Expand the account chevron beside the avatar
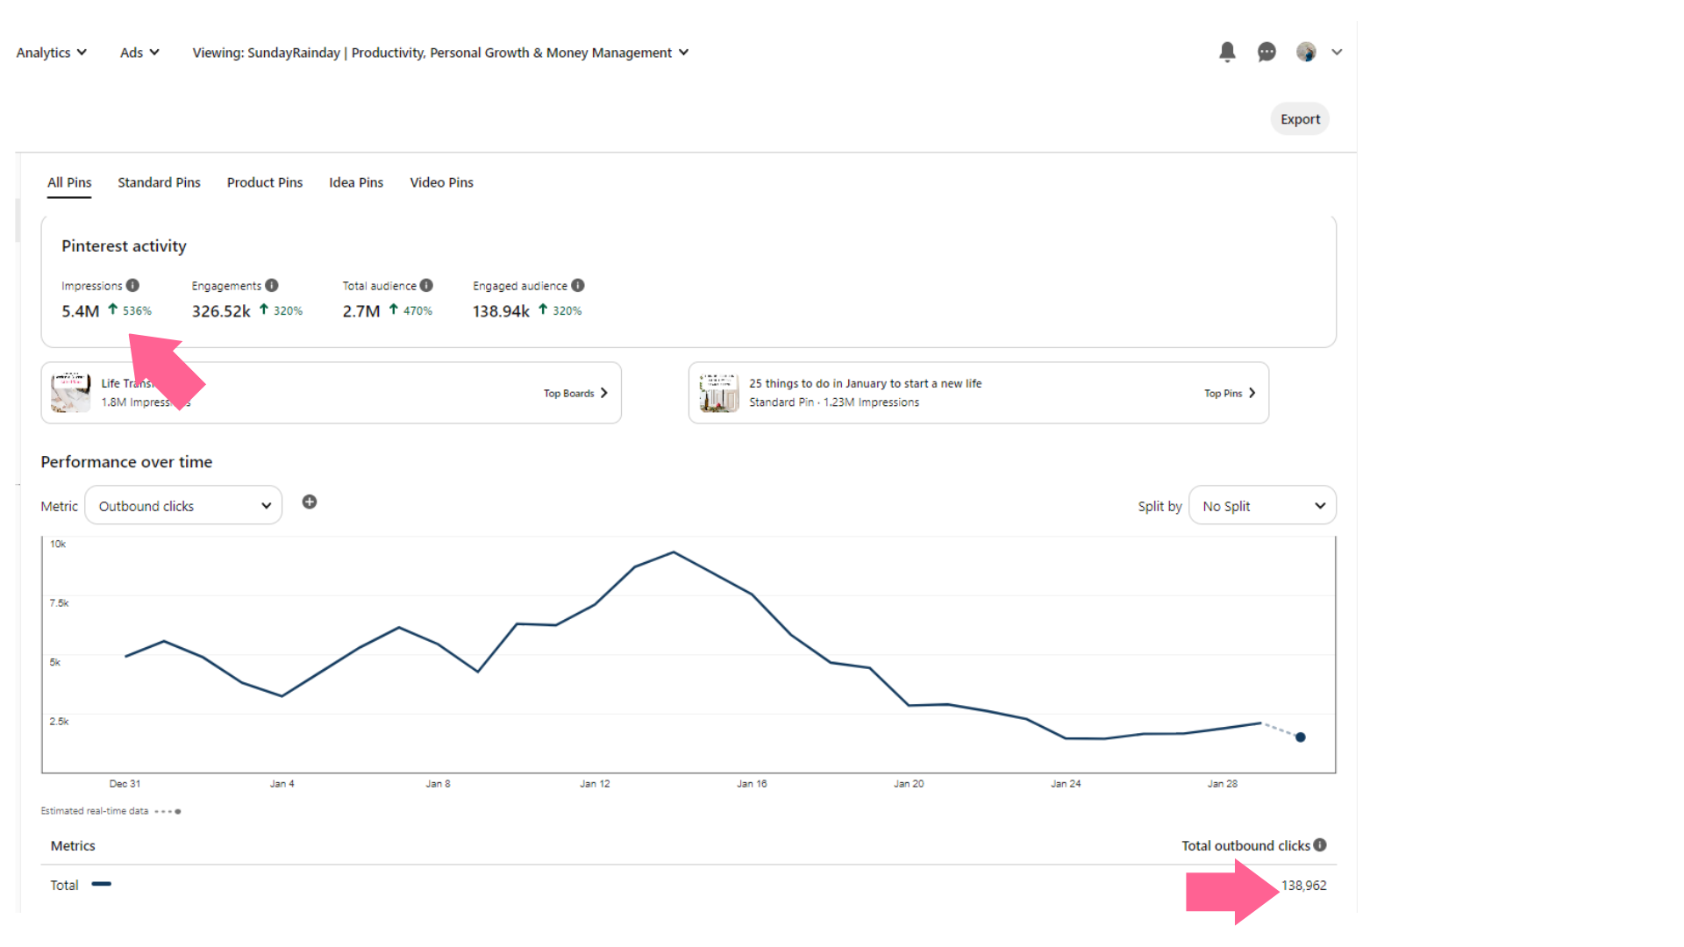This screenshot has height=947, width=1684. (x=1337, y=53)
